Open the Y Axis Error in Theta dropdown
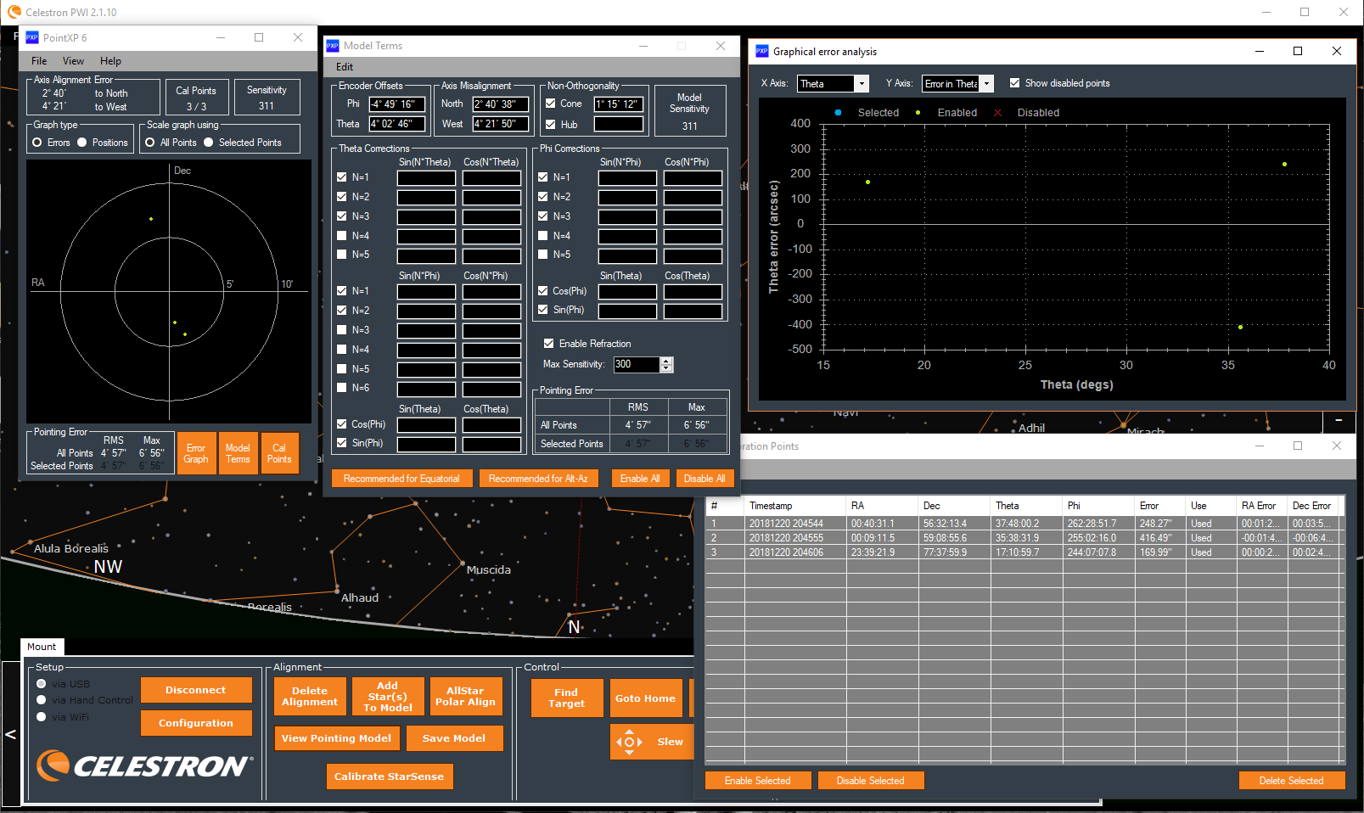The image size is (1364, 813). 986,84
